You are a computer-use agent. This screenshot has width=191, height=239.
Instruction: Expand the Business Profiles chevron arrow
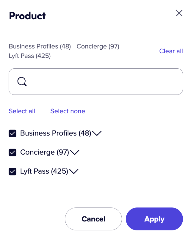[97, 133]
